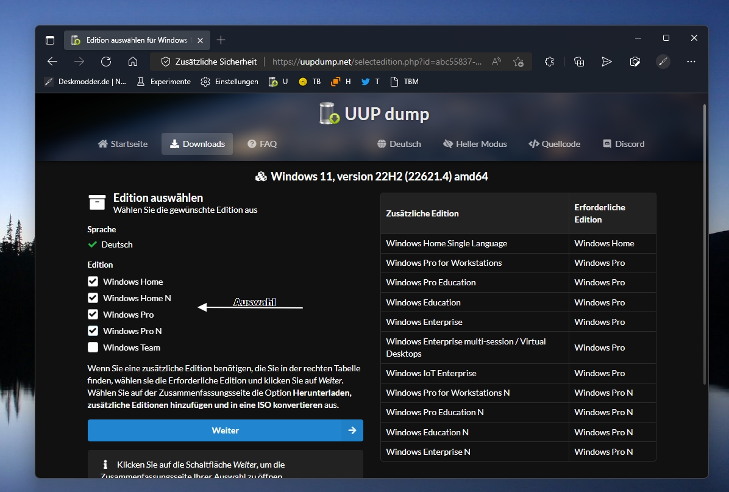Open the Browser essentials shield icon
Image resolution: width=729 pixels, height=492 pixels.
pos(635,62)
